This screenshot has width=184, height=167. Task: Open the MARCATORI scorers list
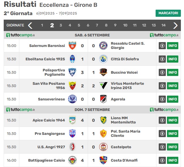(168, 13)
